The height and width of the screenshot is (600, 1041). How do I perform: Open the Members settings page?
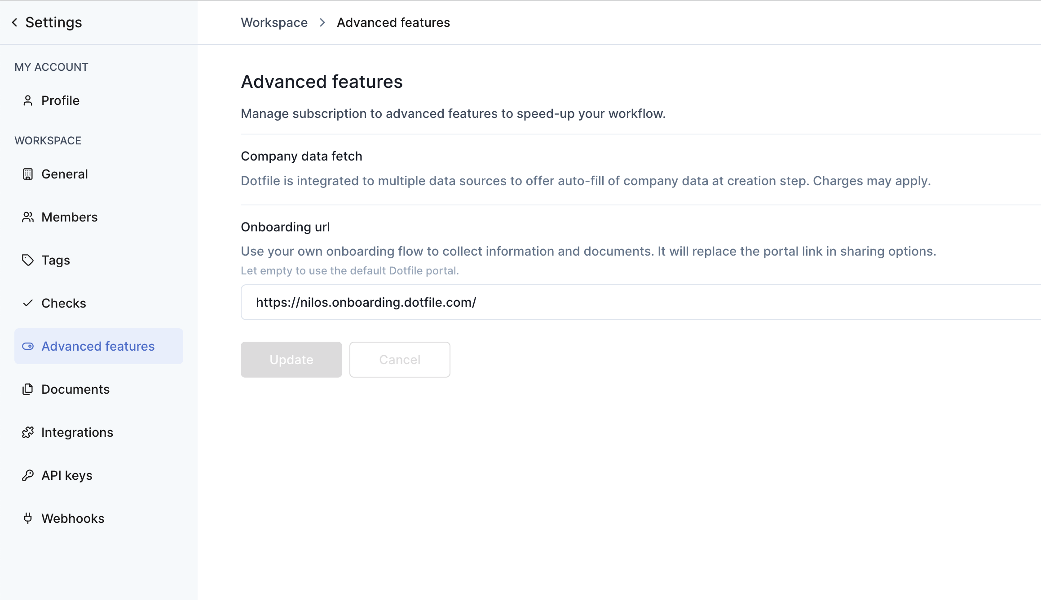pyautogui.click(x=69, y=217)
